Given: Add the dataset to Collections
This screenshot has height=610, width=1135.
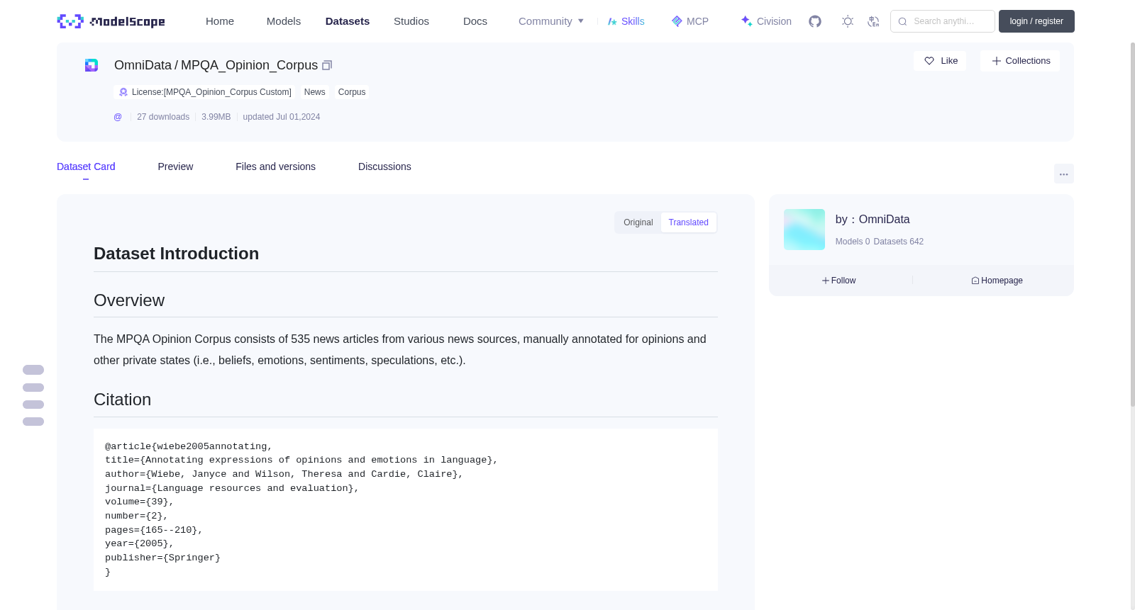Looking at the screenshot, I should (1020, 61).
